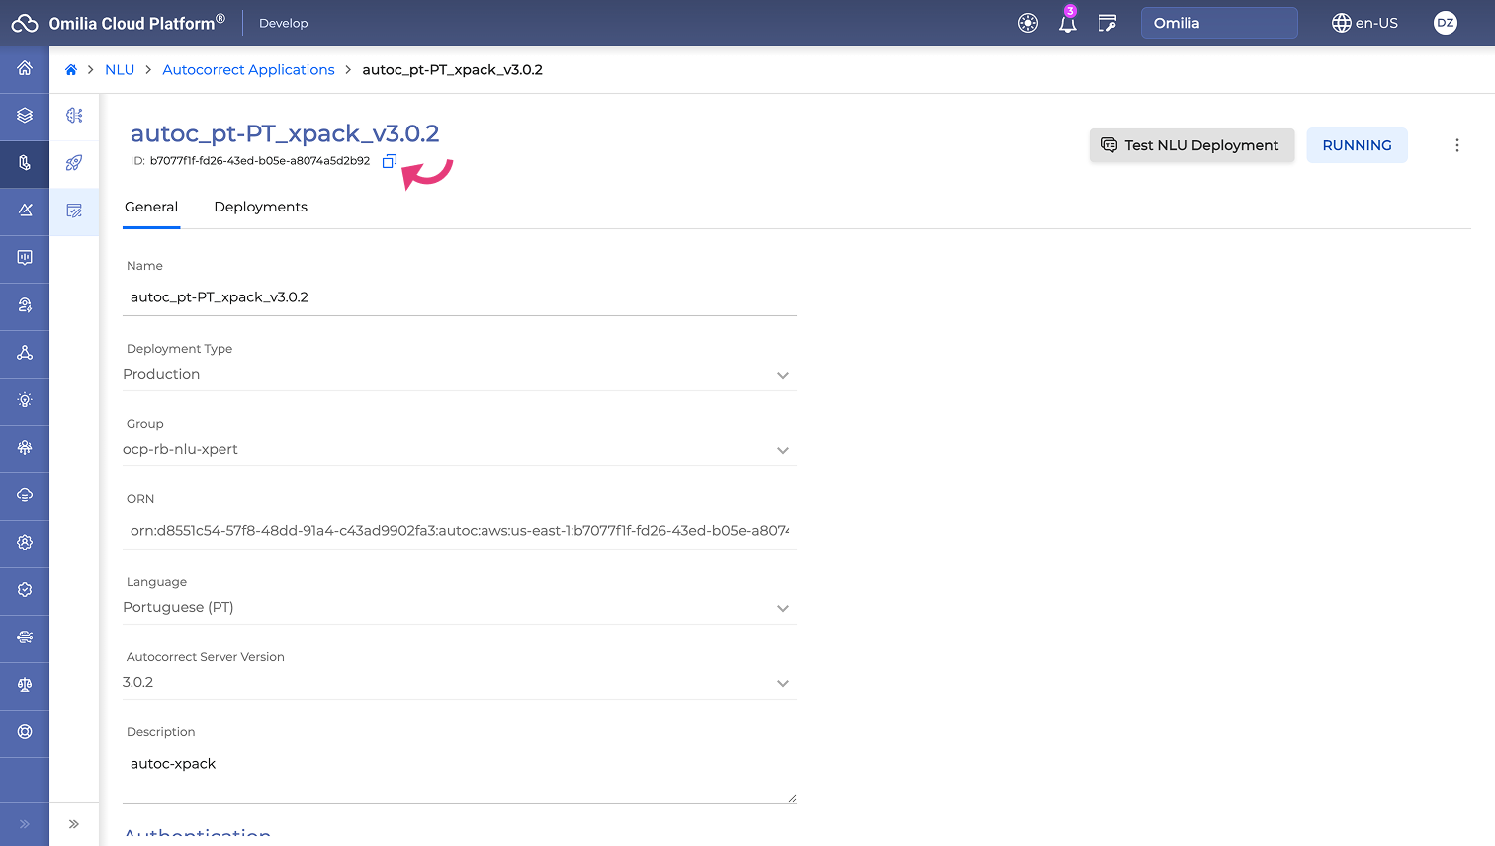
Task: Open the home icon in main sidebar
Action: (x=25, y=68)
